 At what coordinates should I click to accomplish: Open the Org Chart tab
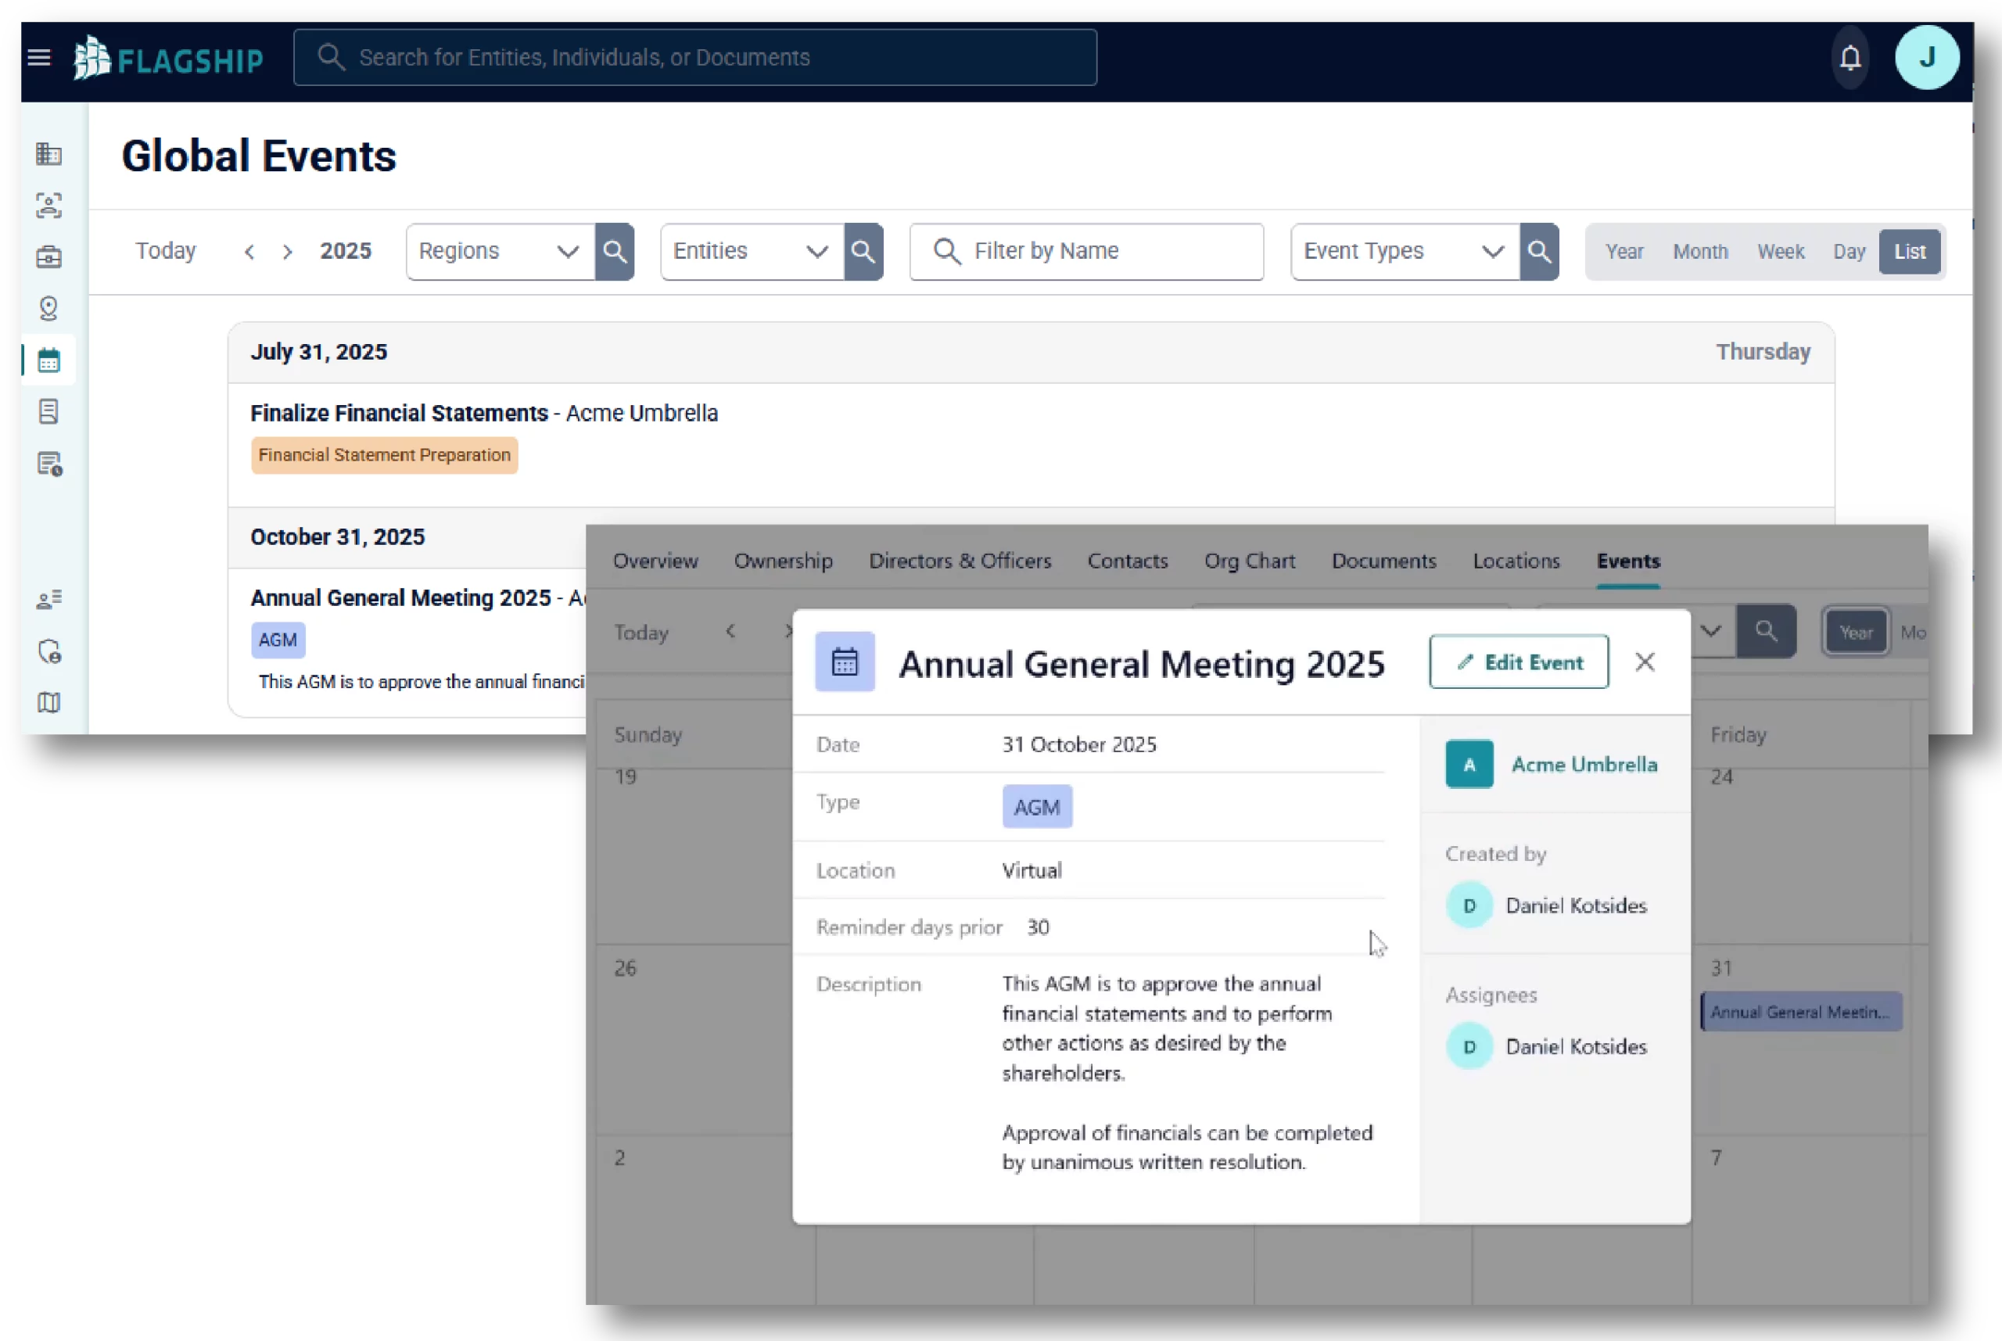point(1250,561)
